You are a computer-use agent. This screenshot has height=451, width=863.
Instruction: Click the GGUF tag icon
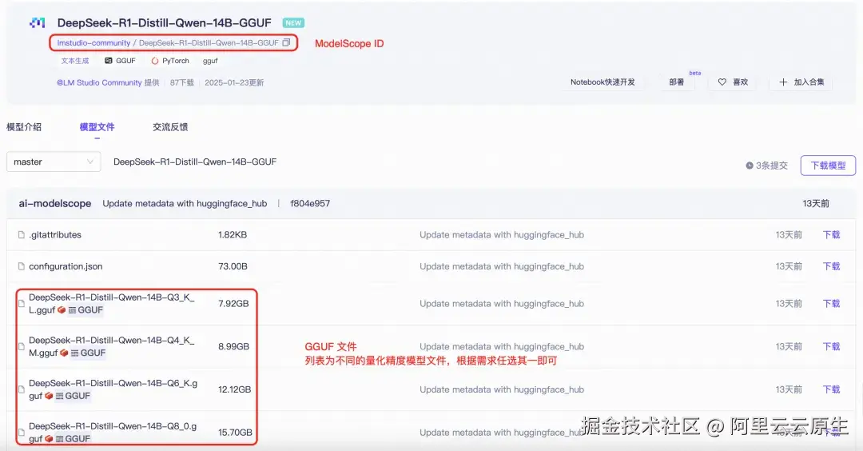[x=109, y=61]
